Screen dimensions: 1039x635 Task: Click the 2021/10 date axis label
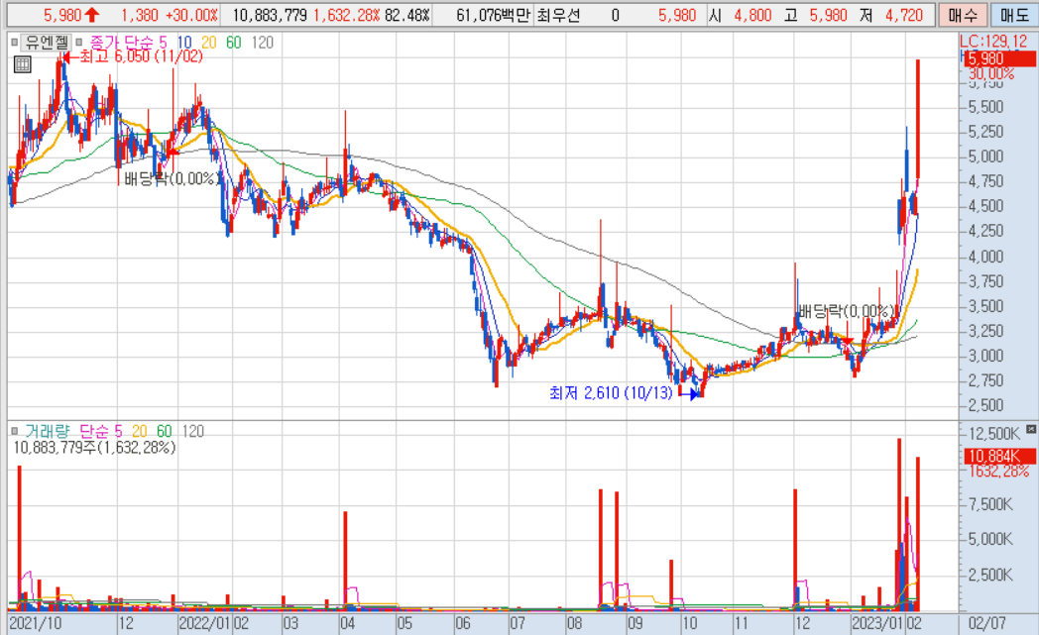pos(35,623)
